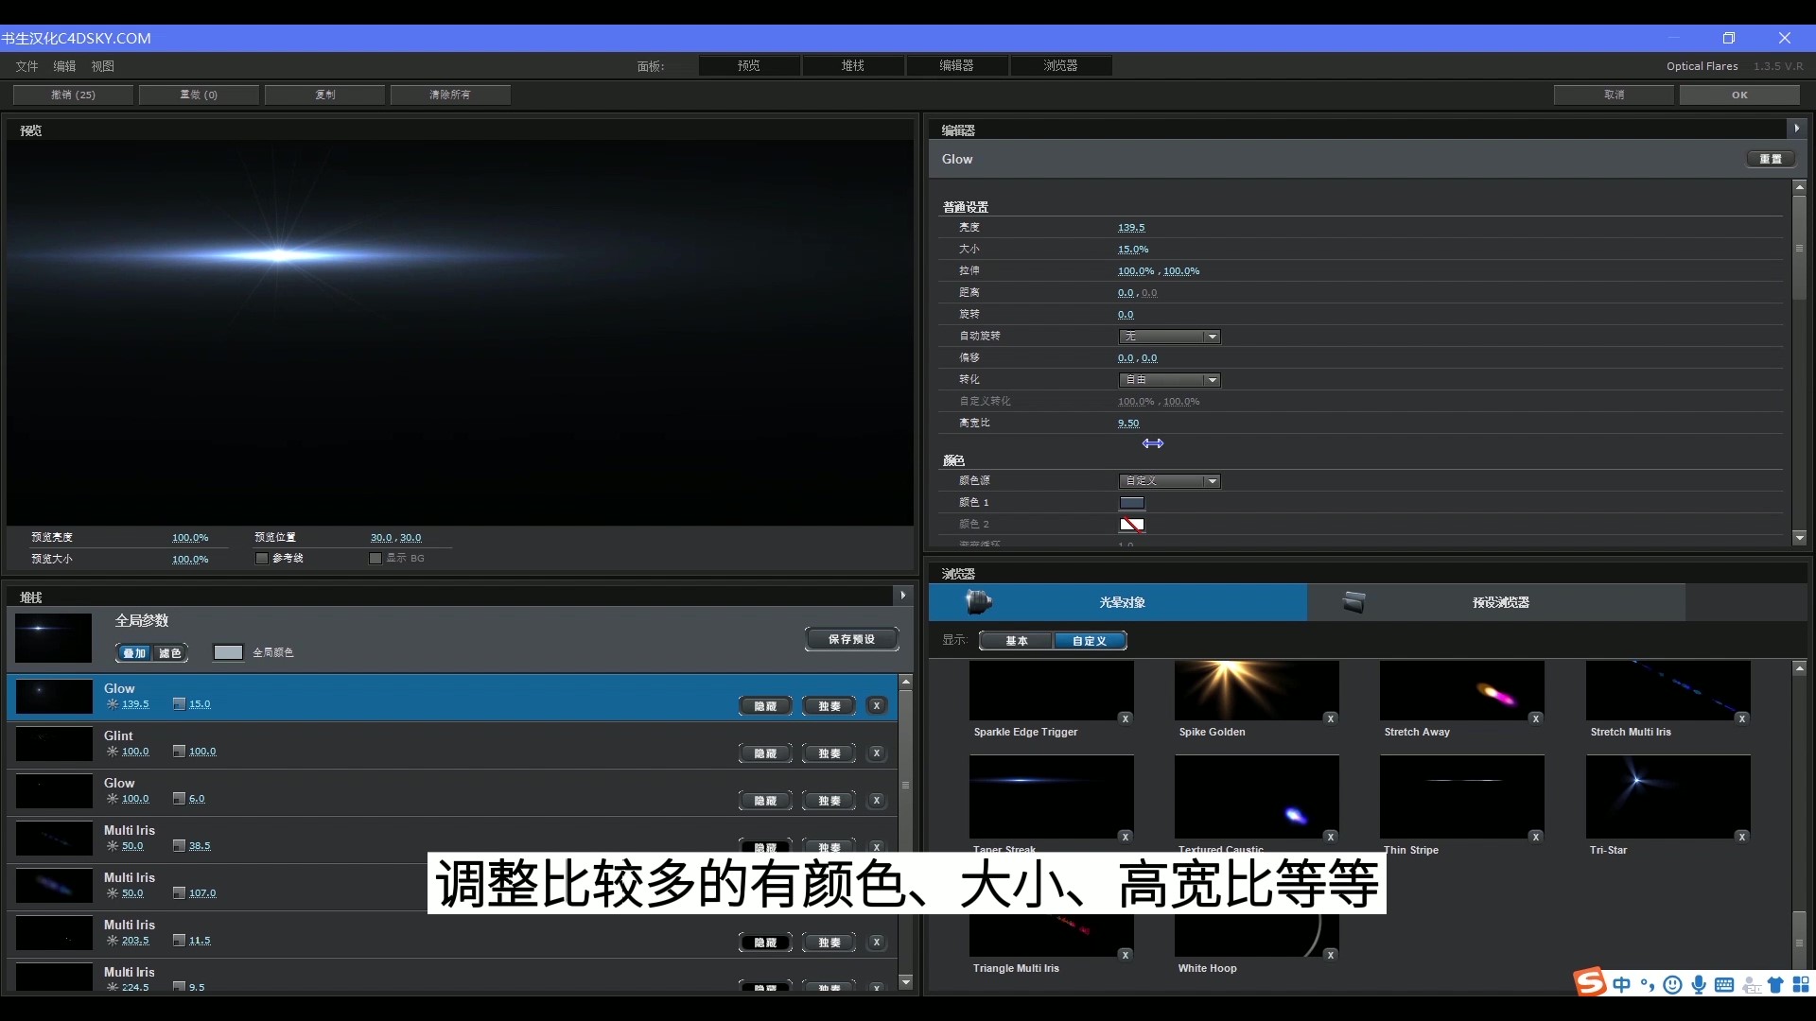Enable the 参考线 checkbox
The height and width of the screenshot is (1021, 1816).
tap(261, 558)
